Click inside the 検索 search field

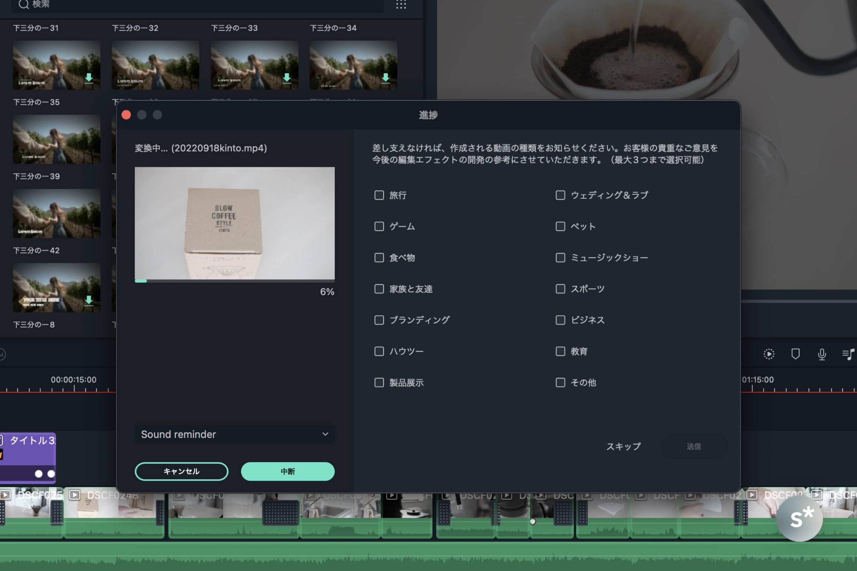click(x=197, y=4)
